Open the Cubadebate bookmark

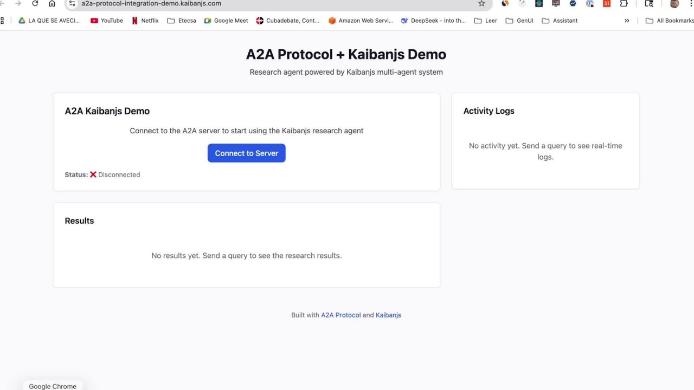287,21
